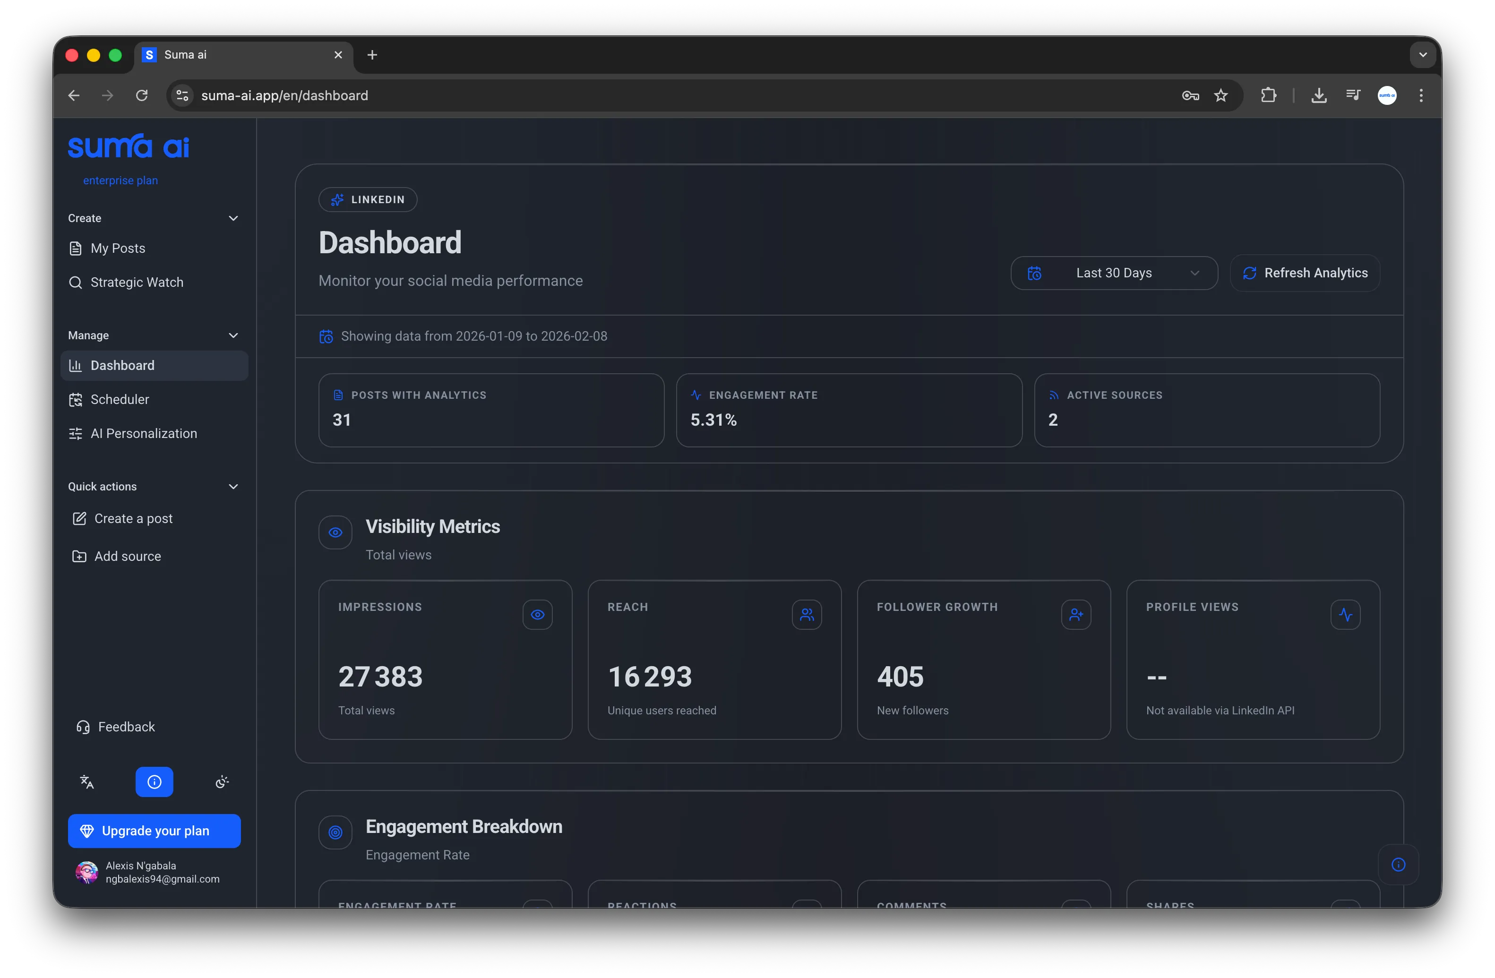The image size is (1495, 978).
Task: Open the browser downloads icon
Action: (1319, 95)
